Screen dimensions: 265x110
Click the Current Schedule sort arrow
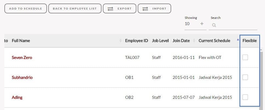coord(238,40)
